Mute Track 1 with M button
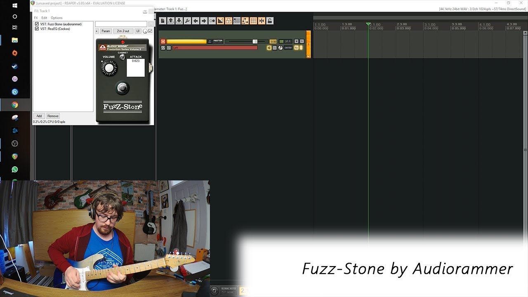 tap(297, 41)
